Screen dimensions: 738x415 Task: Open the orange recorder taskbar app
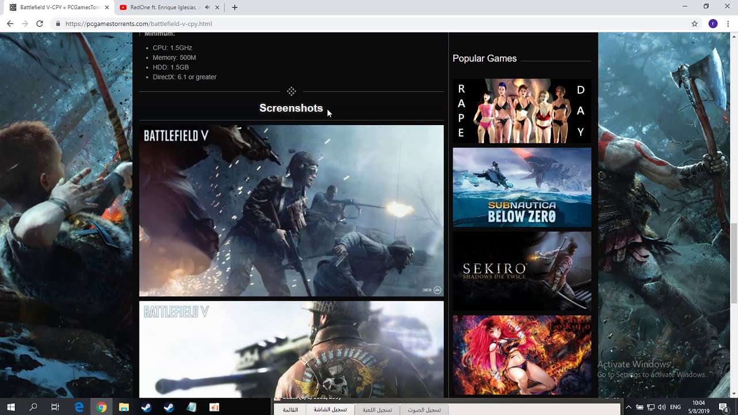(x=214, y=407)
